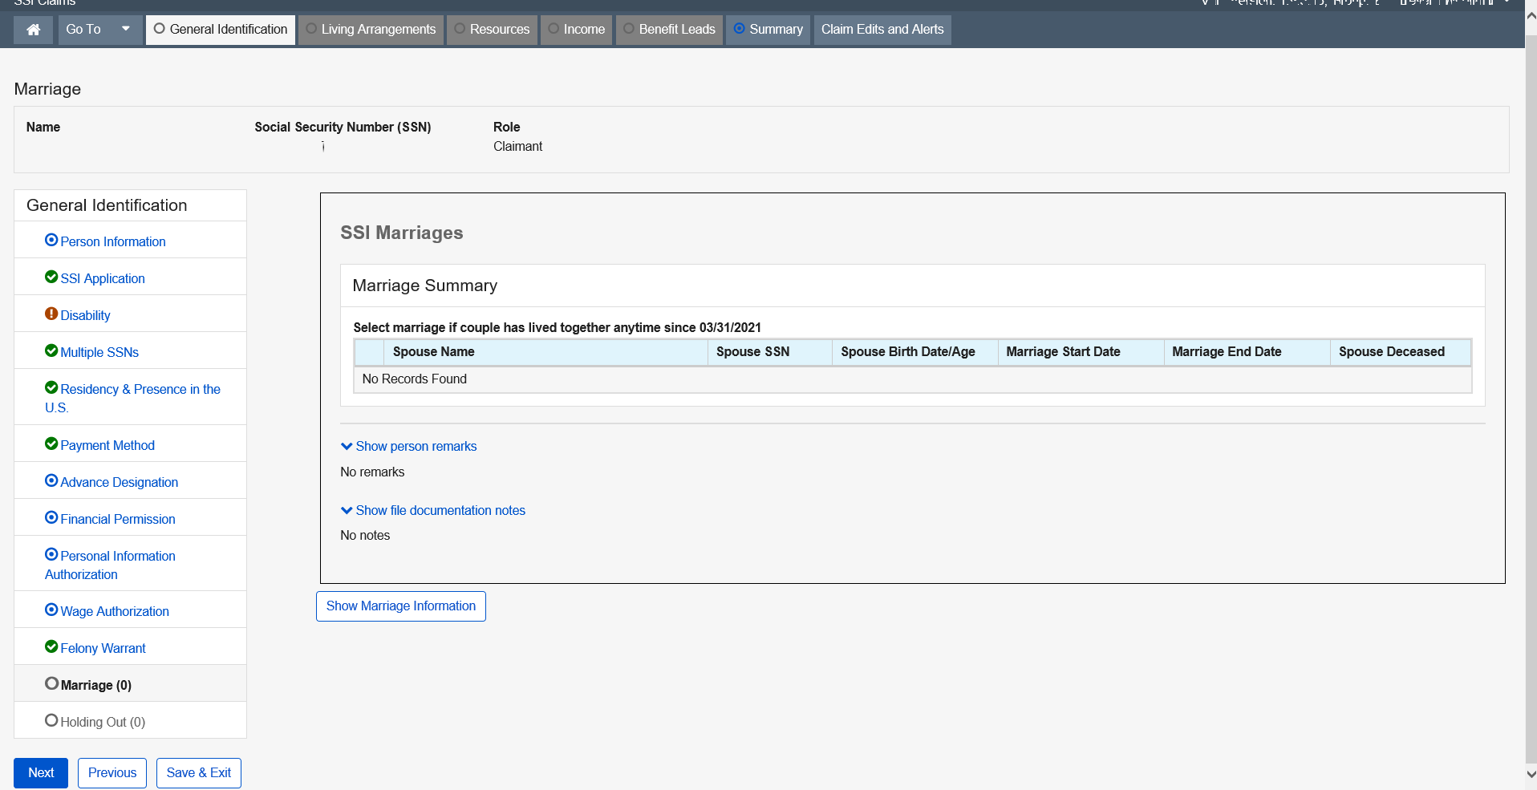Click status icon beside Person Information
This screenshot has height=790, width=1537.
point(51,241)
